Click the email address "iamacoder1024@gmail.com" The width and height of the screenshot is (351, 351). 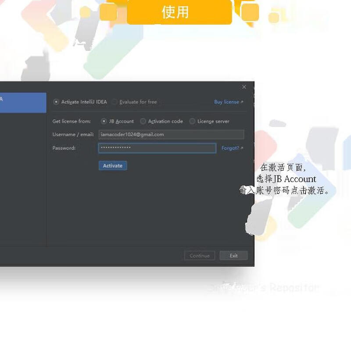132,135
